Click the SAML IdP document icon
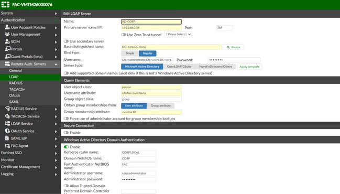 point(7,138)
